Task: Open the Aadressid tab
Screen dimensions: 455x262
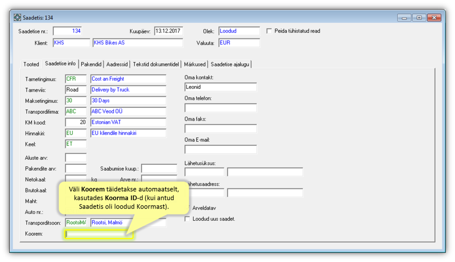Action: [x=117, y=64]
